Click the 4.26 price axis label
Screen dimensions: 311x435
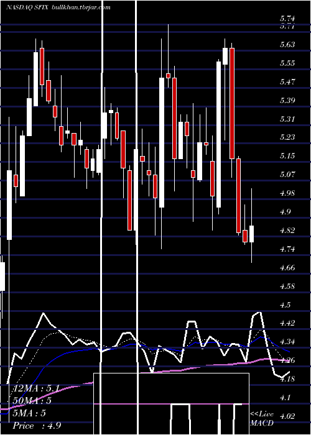pyautogui.click(x=287, y=360)
